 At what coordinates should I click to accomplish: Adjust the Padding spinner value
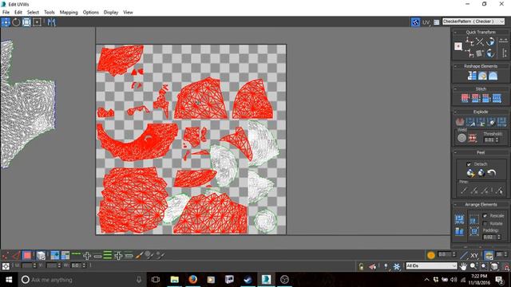(492, 237)
